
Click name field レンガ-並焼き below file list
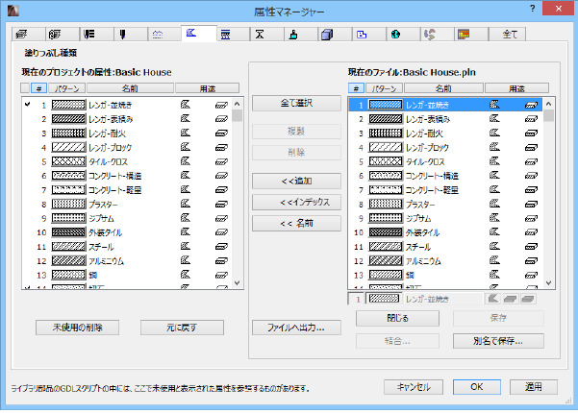click(443, 299)
